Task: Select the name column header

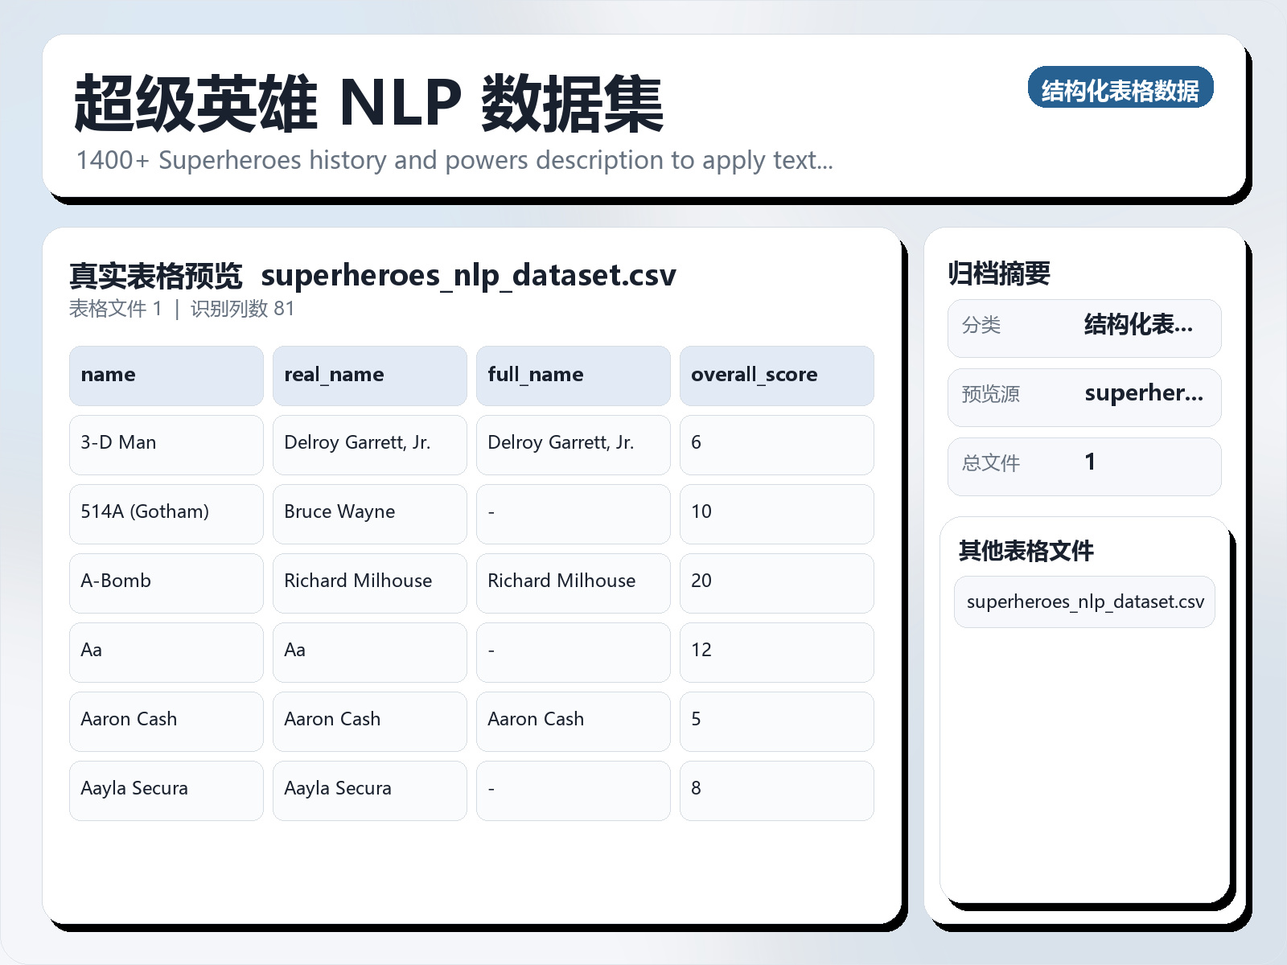Action: tap(166, 375)
